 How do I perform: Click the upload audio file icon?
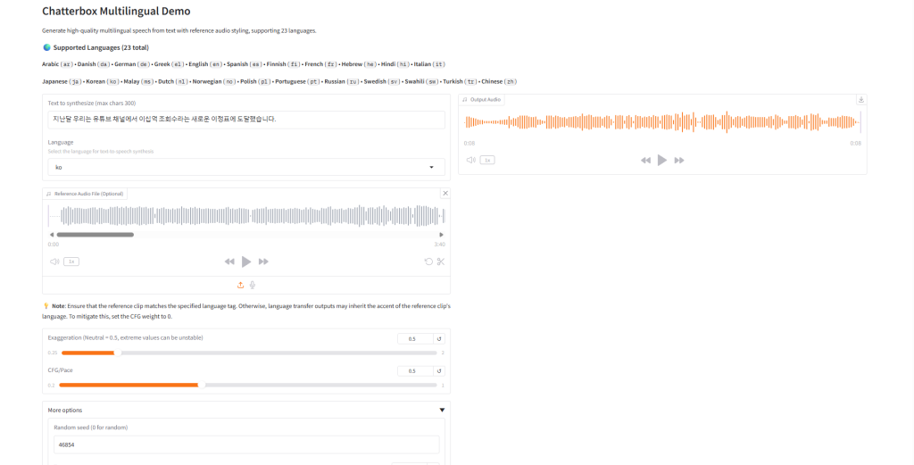[x=240, y=285]
